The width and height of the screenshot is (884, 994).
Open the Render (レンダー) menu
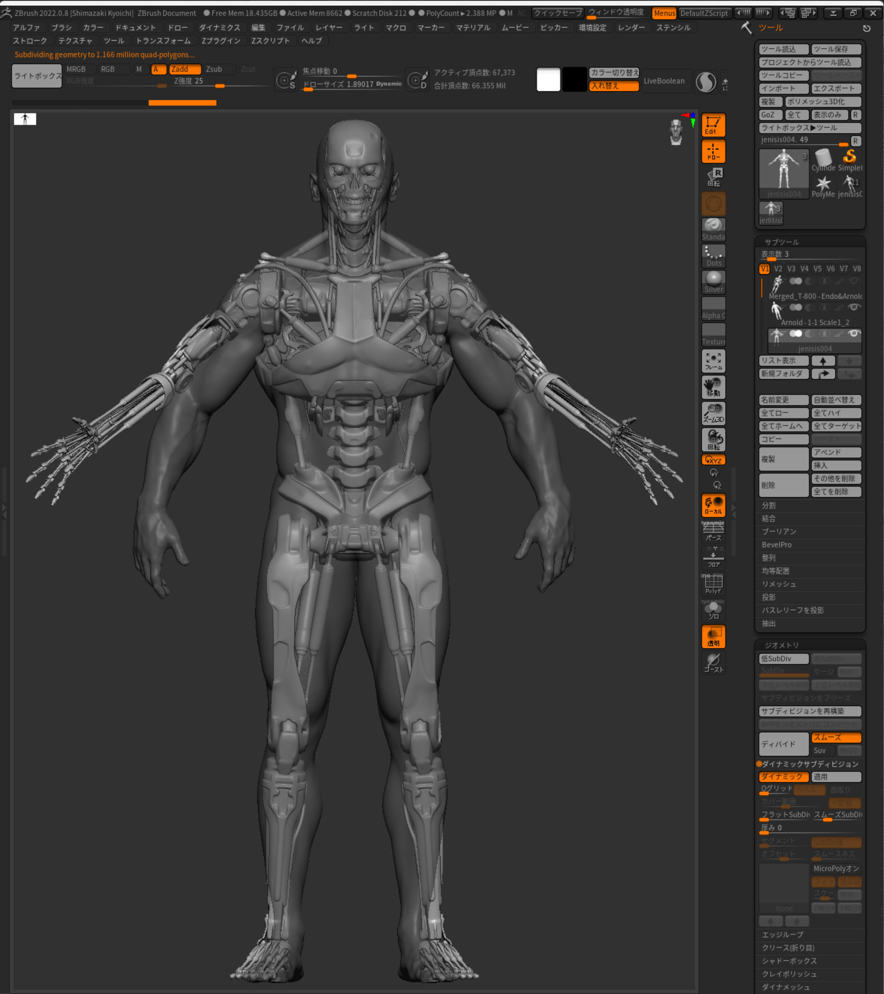pyautogui.click(x=631, y=28)
